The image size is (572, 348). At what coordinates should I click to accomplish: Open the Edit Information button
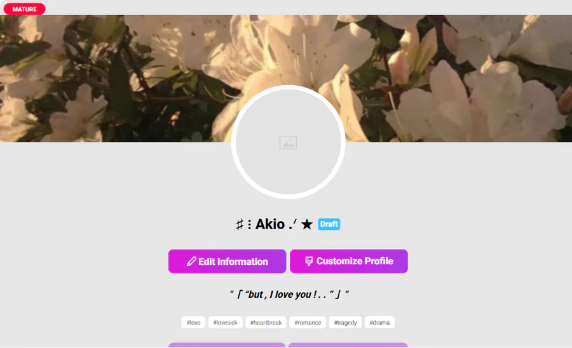click(x=228, y=261)
